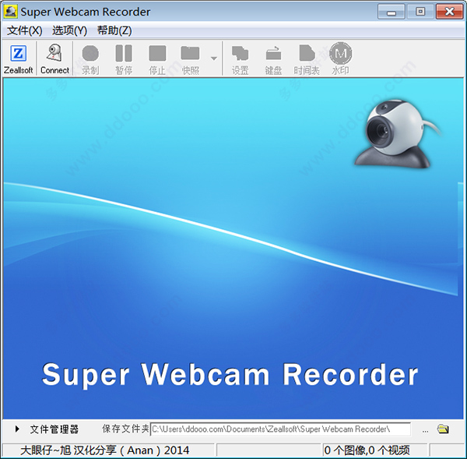Close the Super Webcam Recorder window
The height and width of the screenshot is (459, 467).
tap(449, 12)
